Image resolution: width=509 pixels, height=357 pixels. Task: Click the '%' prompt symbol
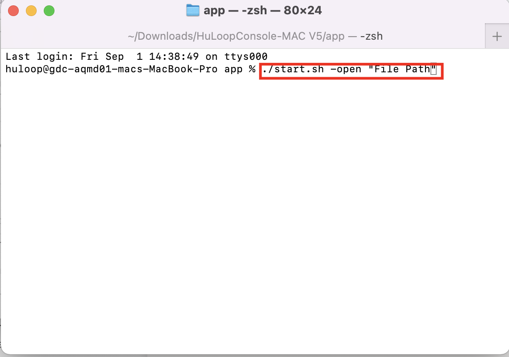[x=252, y=70]
